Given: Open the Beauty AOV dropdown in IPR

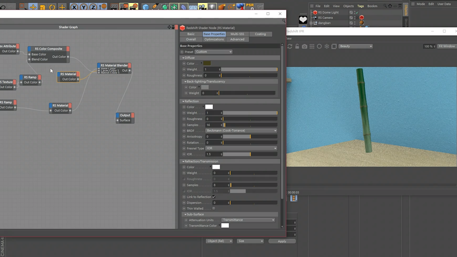Looking at the screenshot, I should tap(356, 46).
